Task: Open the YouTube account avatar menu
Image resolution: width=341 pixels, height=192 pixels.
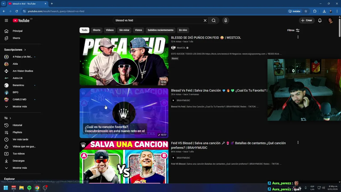Action: (x=330, y=21)
